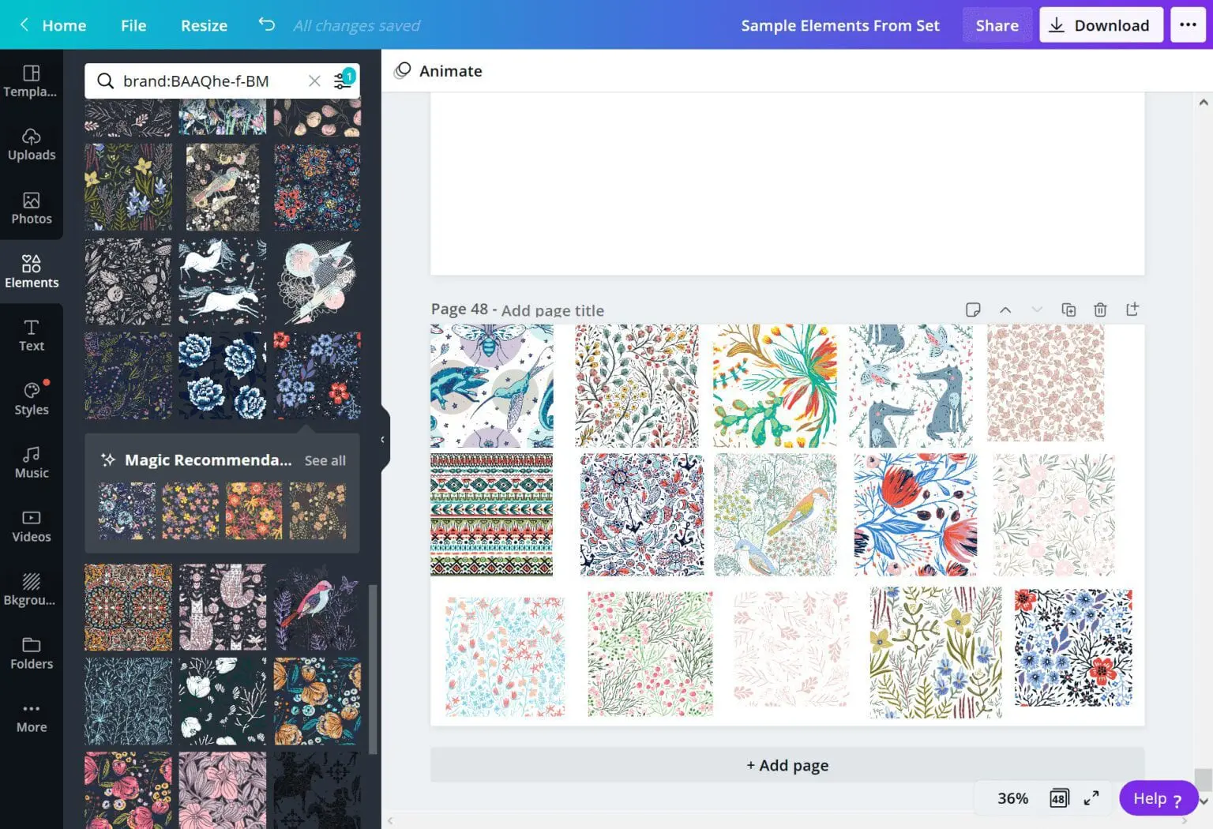Move Page 48 up with the arrow
Screen dimensions: 1213x829
click(1005, 309)
